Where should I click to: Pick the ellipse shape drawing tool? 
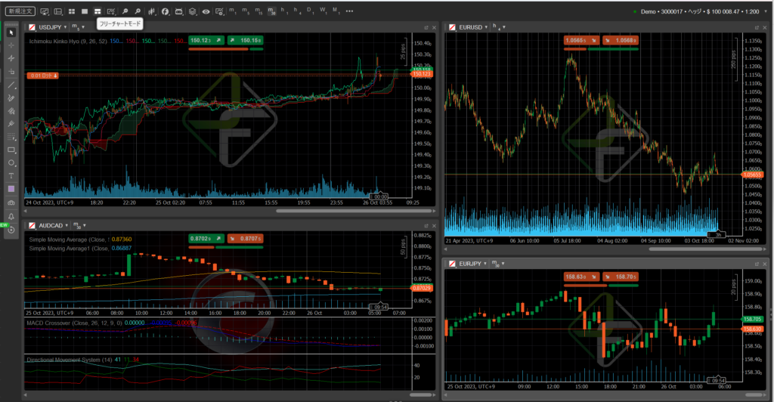(11, 162)
